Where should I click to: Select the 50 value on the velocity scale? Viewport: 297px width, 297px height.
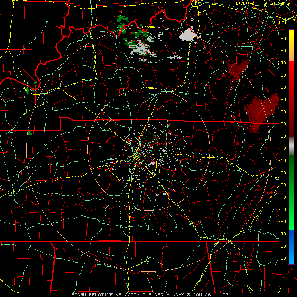[x=283, y=87]
